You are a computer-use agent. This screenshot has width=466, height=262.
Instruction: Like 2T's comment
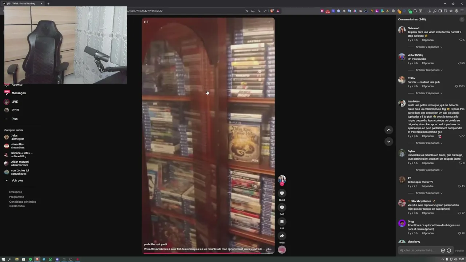click(x=459, y=186)
